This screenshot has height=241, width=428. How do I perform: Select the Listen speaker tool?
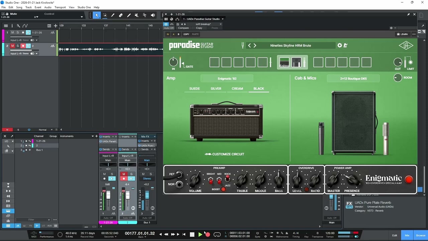[153, 15]
